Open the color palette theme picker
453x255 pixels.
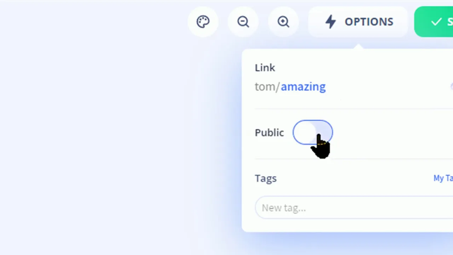203,22
